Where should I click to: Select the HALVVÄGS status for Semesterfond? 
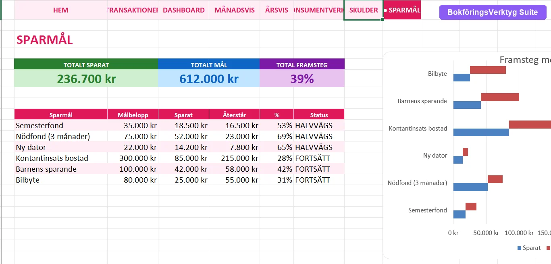(319, 125)
